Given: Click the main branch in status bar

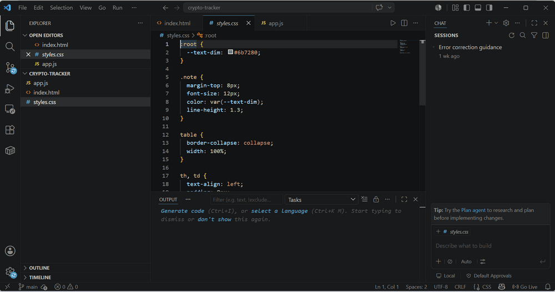Looking at the screenshot, I should pos(28,286).
